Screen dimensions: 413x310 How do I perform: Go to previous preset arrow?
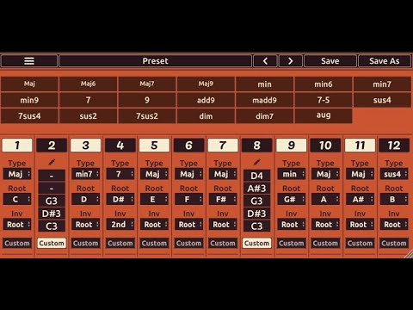(265, 61)
